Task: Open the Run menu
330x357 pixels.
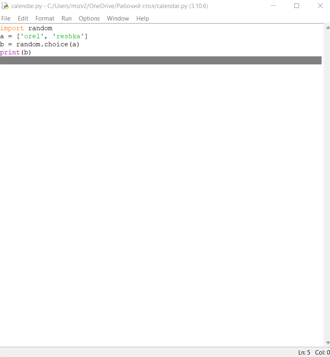Action: [x=66, y=19]
